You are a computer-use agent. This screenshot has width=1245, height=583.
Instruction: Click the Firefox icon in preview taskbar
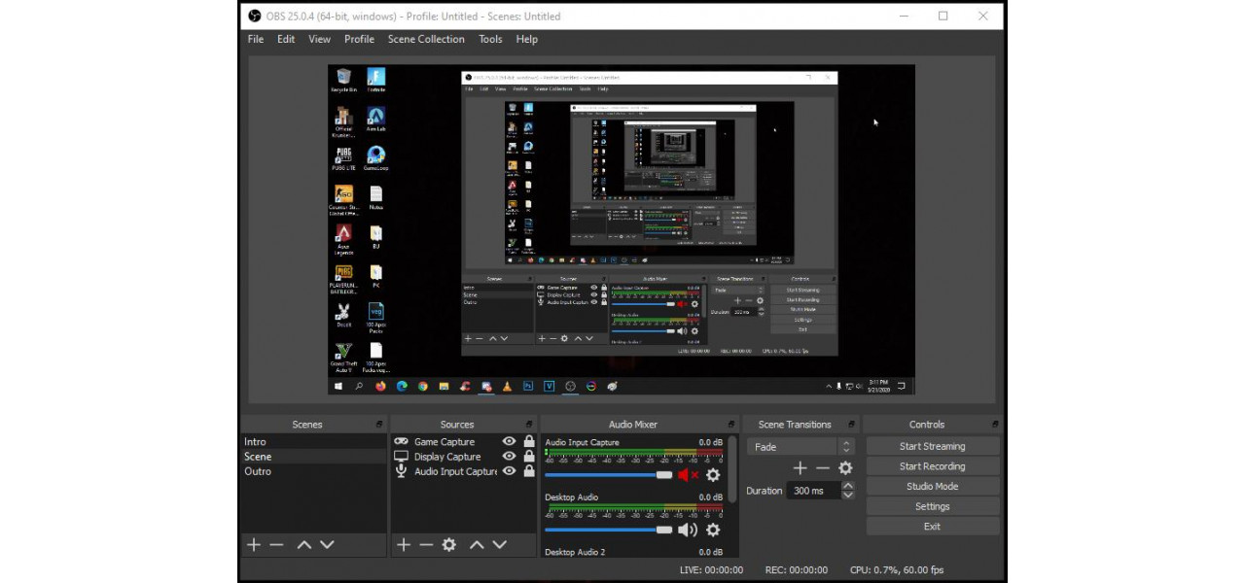[380, 386]
